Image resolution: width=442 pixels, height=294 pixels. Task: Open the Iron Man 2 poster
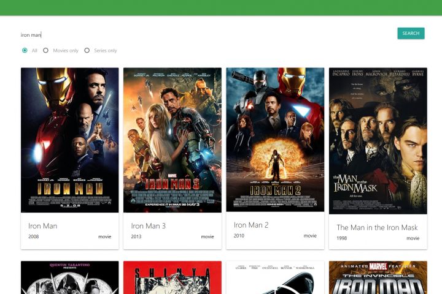point(275,140)
